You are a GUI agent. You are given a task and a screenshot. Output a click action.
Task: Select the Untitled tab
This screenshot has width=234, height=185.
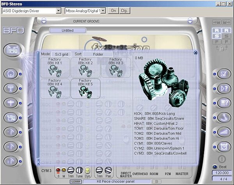coord(67,30)
